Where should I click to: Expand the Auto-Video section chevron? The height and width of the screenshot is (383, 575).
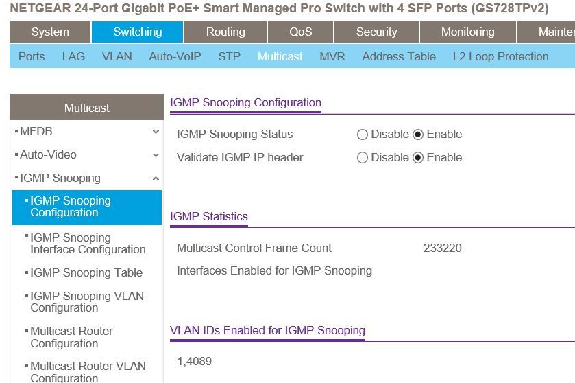156,155
